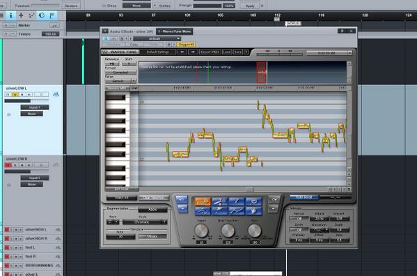Click the Select All button

click(122, 198)
